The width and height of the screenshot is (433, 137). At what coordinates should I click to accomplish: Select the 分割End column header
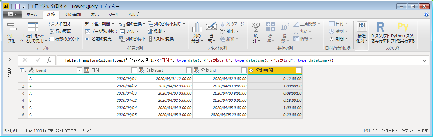point(220,70)
